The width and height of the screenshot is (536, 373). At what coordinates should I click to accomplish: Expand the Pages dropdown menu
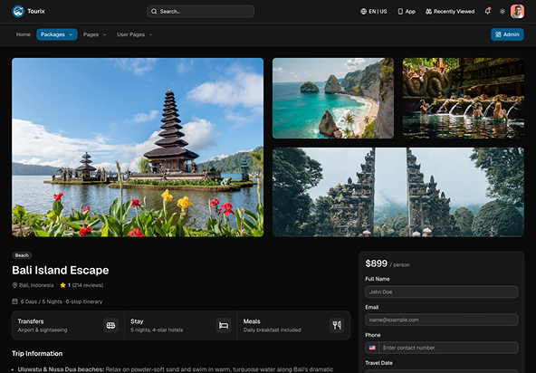pos(95,34)
